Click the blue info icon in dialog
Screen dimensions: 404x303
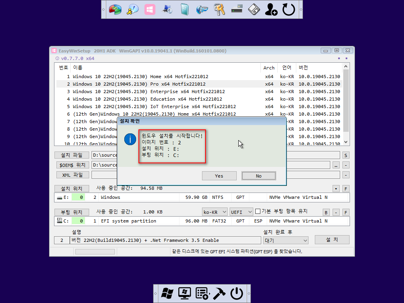pyautogui.click(x=130, y=139)
